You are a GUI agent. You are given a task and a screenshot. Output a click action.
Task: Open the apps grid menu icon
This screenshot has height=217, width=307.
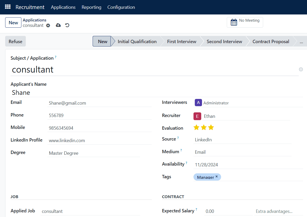click(8, 7)
